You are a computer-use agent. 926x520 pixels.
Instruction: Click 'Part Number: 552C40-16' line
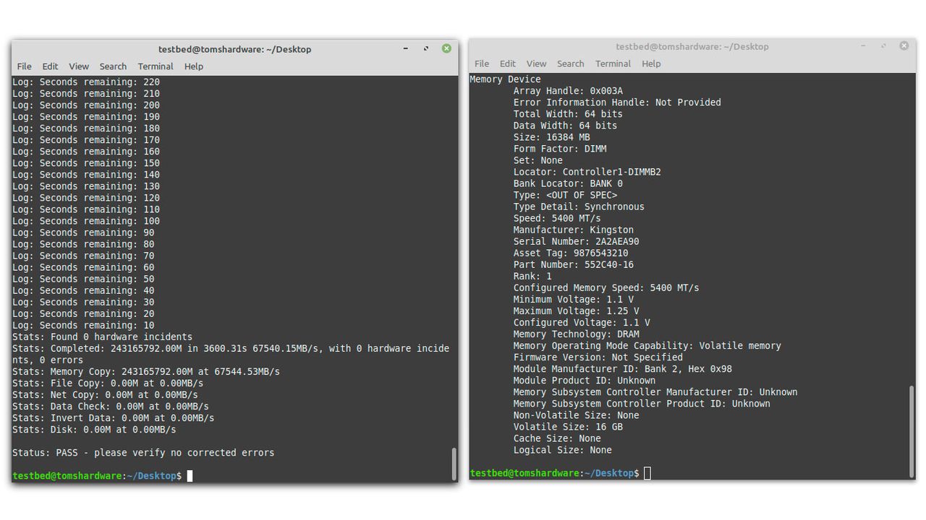574,264
